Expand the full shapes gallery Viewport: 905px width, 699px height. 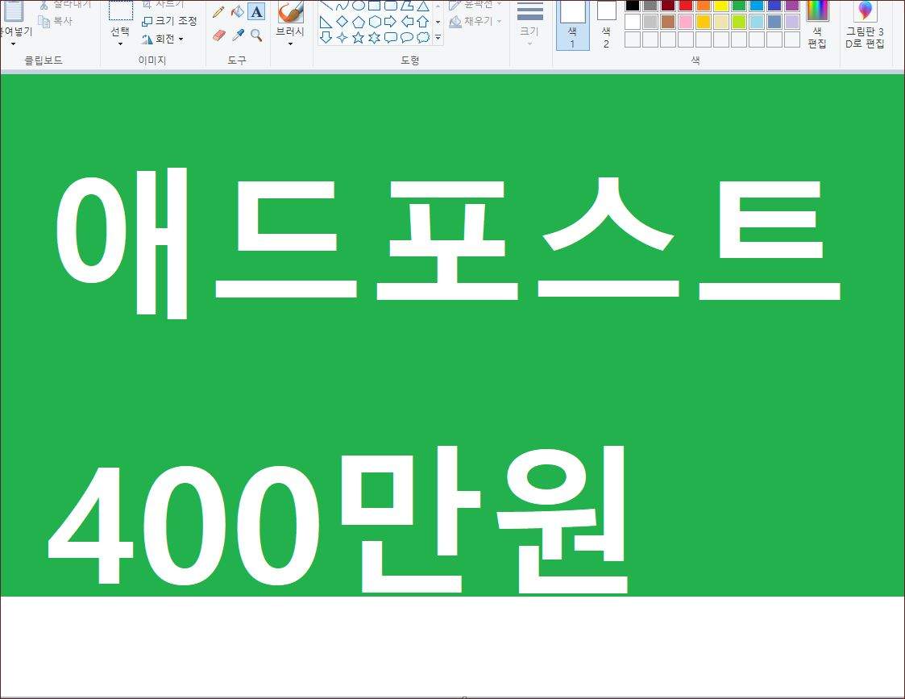(438, 38)
